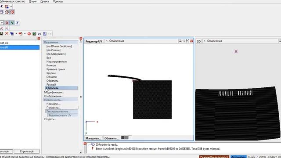Screen dimensions: 281x158
Task: Close the objects list panel
Action: pyautogui.click(x=39, y=38)
